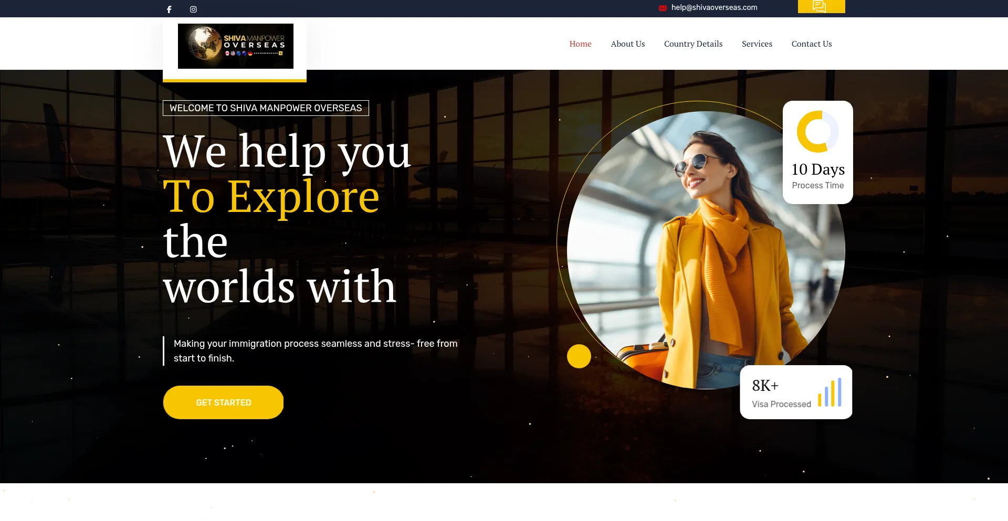The width and height of the screenshot is (1008, 521).
Task: Click the GET STARTED button
Action: click(x=223, y=402)
